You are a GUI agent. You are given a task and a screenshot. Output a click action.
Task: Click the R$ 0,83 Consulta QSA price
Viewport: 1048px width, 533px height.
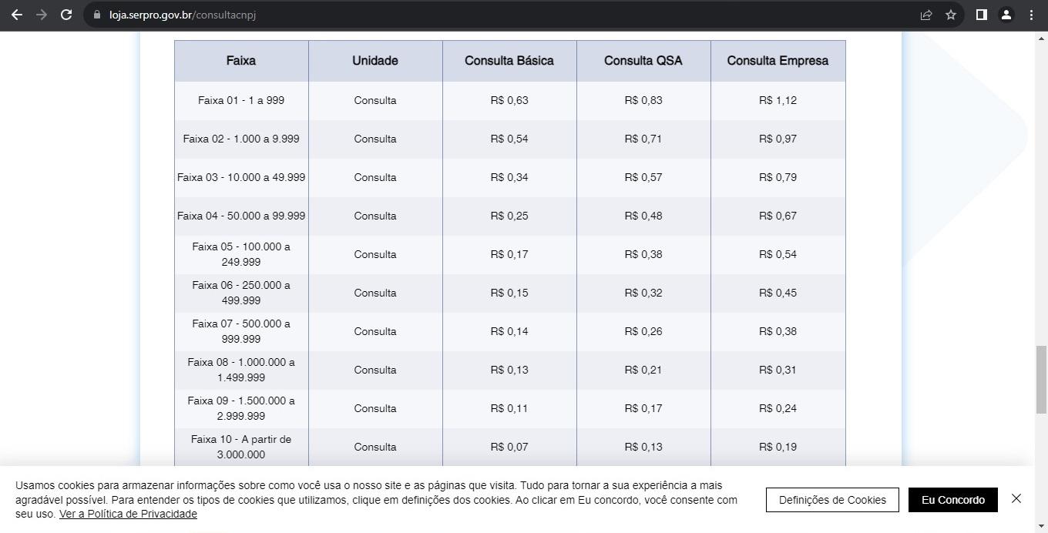click(643, 100)
